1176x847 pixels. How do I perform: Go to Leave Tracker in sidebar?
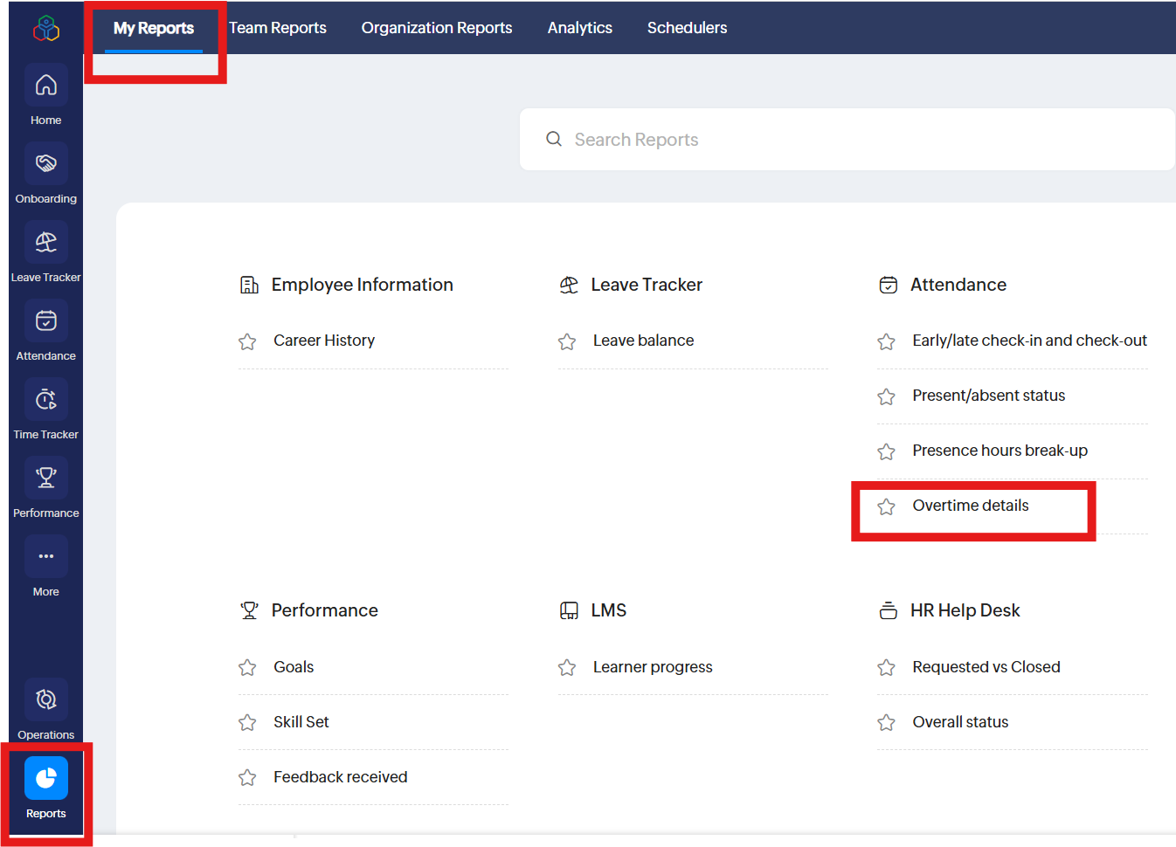point(45,243)
